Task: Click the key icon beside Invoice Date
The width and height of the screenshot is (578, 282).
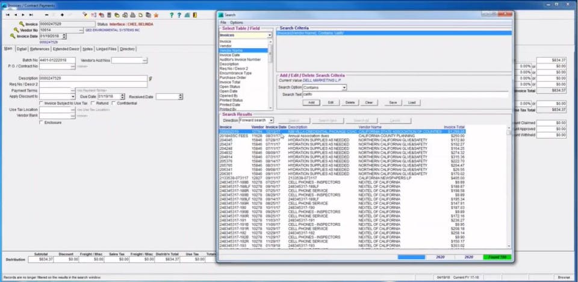Action: click(x=13, y=36)
